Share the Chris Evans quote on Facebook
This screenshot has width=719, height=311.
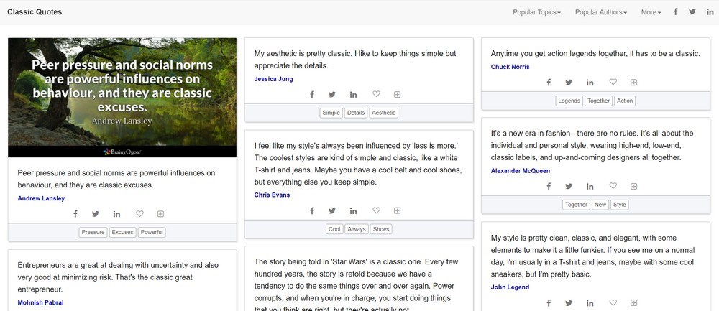click(312, 210)
